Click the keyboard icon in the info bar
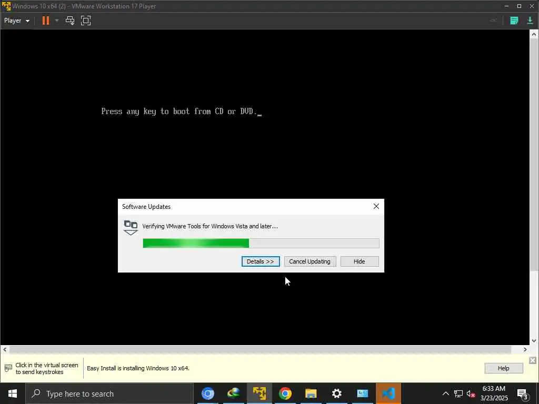Viewport: 539px width, 404px height. coord(8,368)
